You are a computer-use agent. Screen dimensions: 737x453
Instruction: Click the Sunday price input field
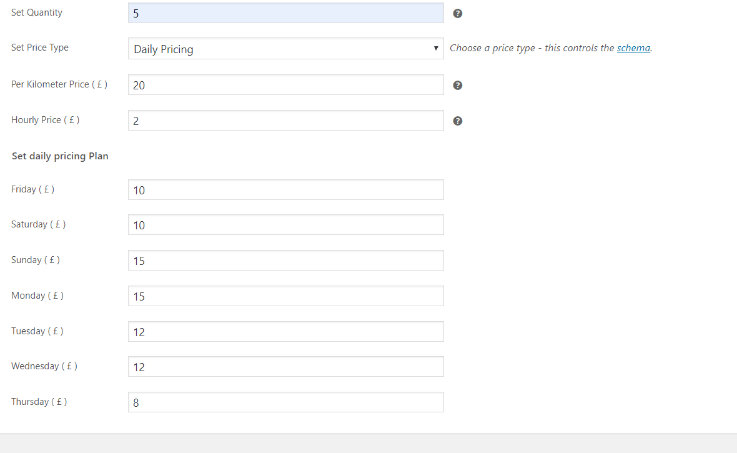coord(285,261)
